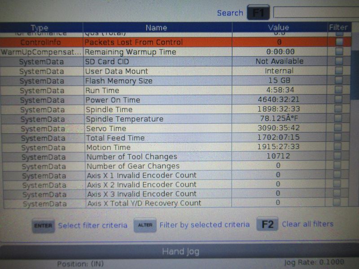Select the Number of Gear Changes name
This screenshot has width=359, height=269.
133,166
